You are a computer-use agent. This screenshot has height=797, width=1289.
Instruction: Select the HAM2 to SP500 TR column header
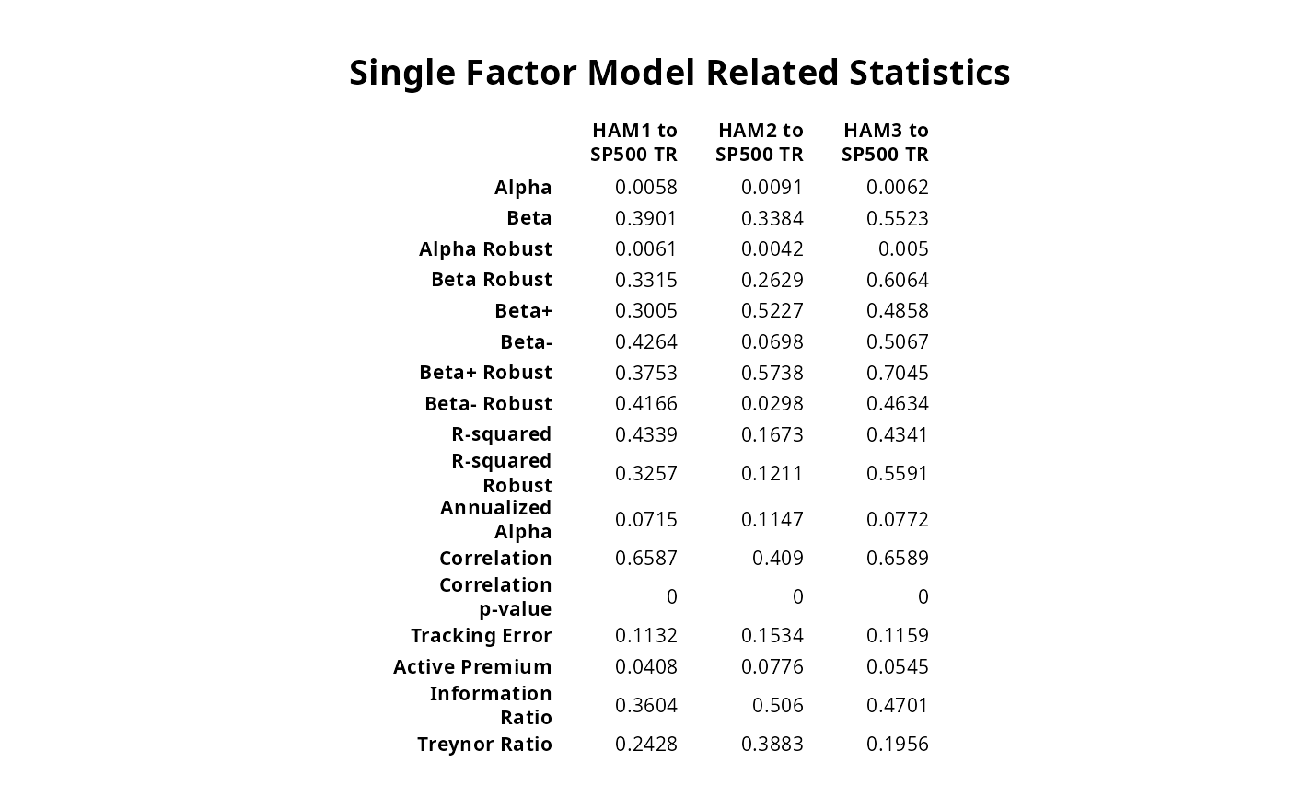click(x=760, y=143)
